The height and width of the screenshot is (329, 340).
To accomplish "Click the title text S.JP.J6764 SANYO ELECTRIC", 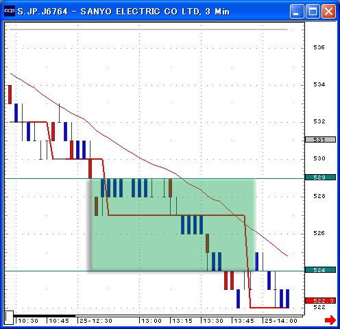I will coord(123,12).
